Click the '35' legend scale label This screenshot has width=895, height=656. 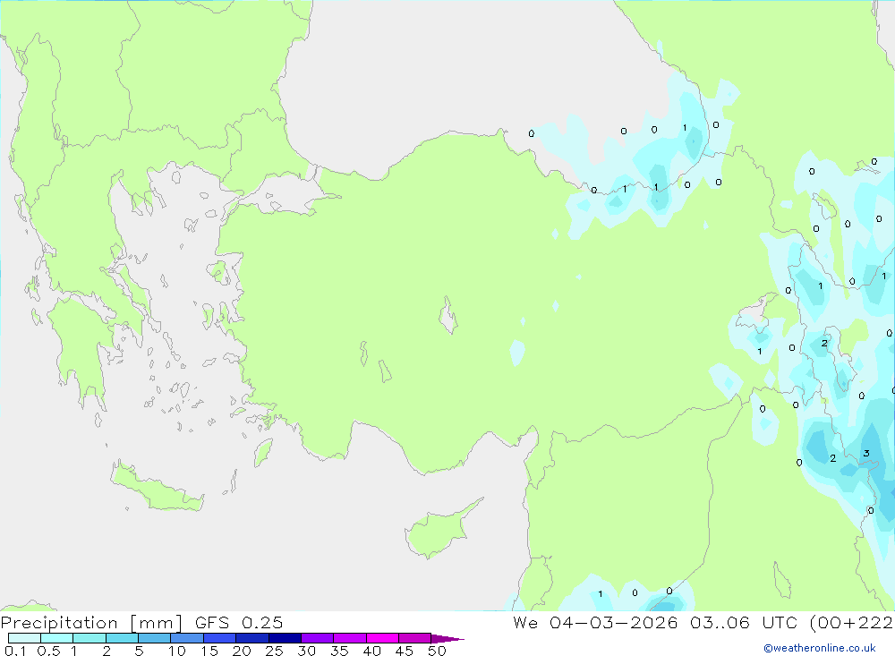coord(339,651)
